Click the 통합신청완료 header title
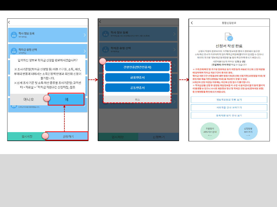 [229, 23]
